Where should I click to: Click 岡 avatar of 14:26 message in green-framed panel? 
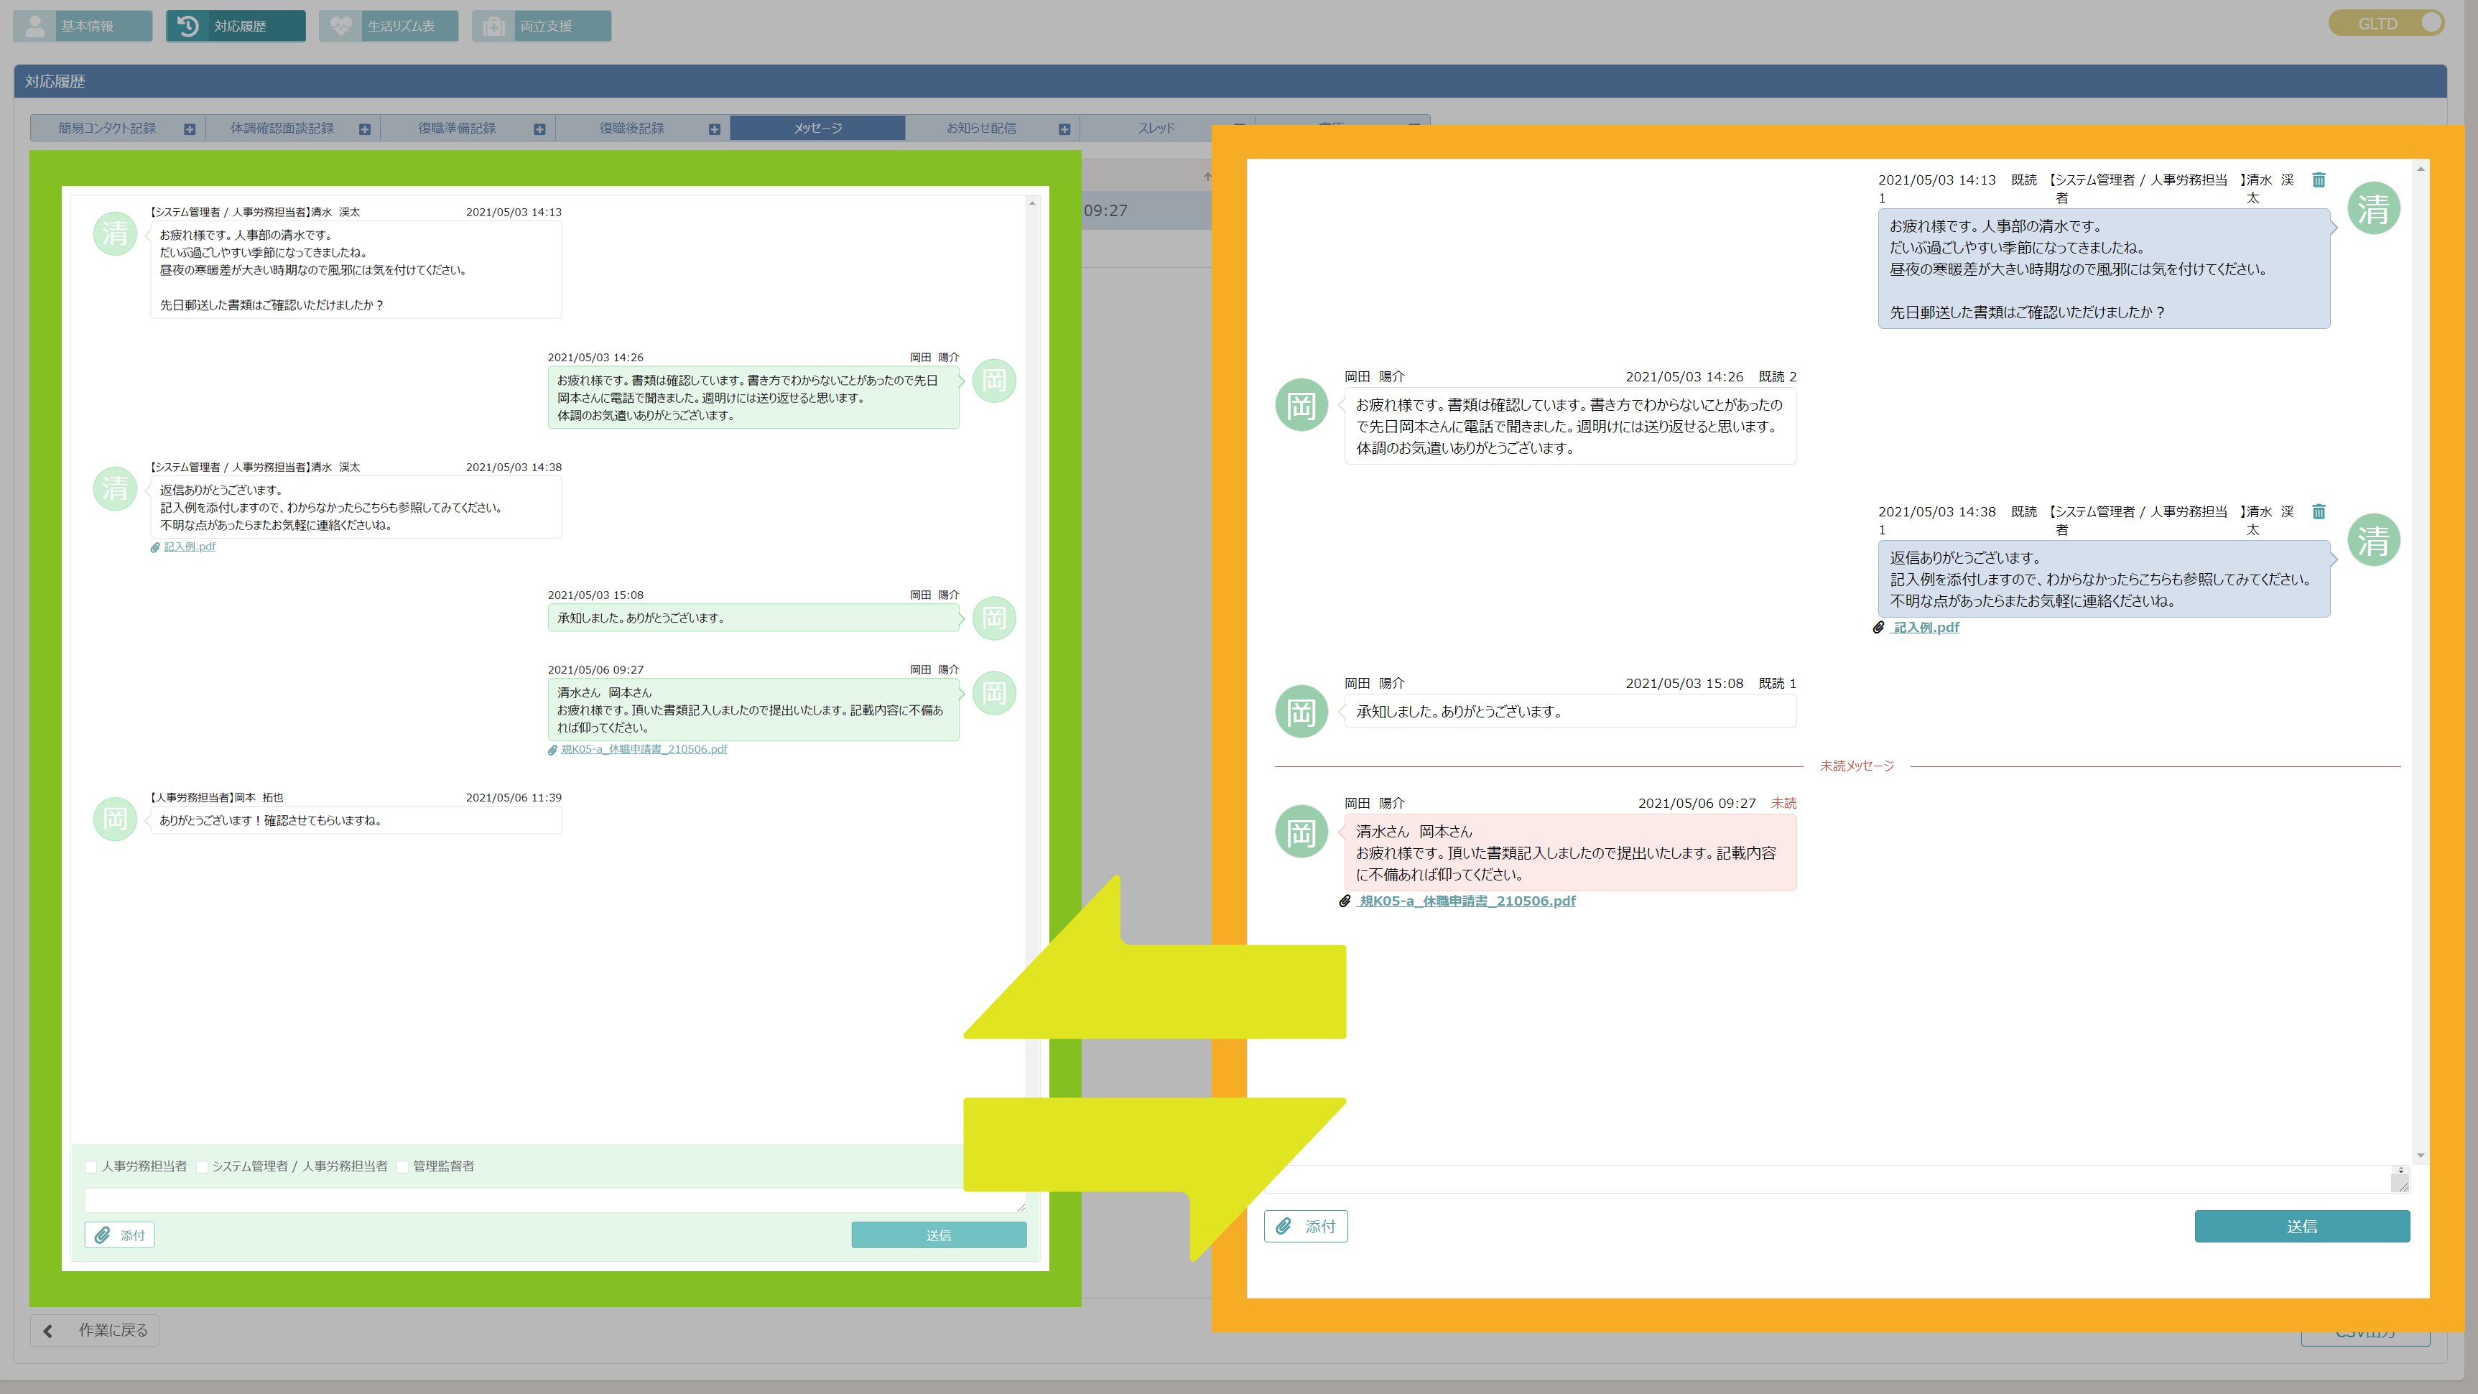click(993, 381)
